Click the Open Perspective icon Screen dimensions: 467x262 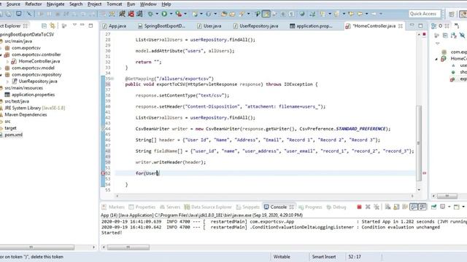[x=452, y=14]
